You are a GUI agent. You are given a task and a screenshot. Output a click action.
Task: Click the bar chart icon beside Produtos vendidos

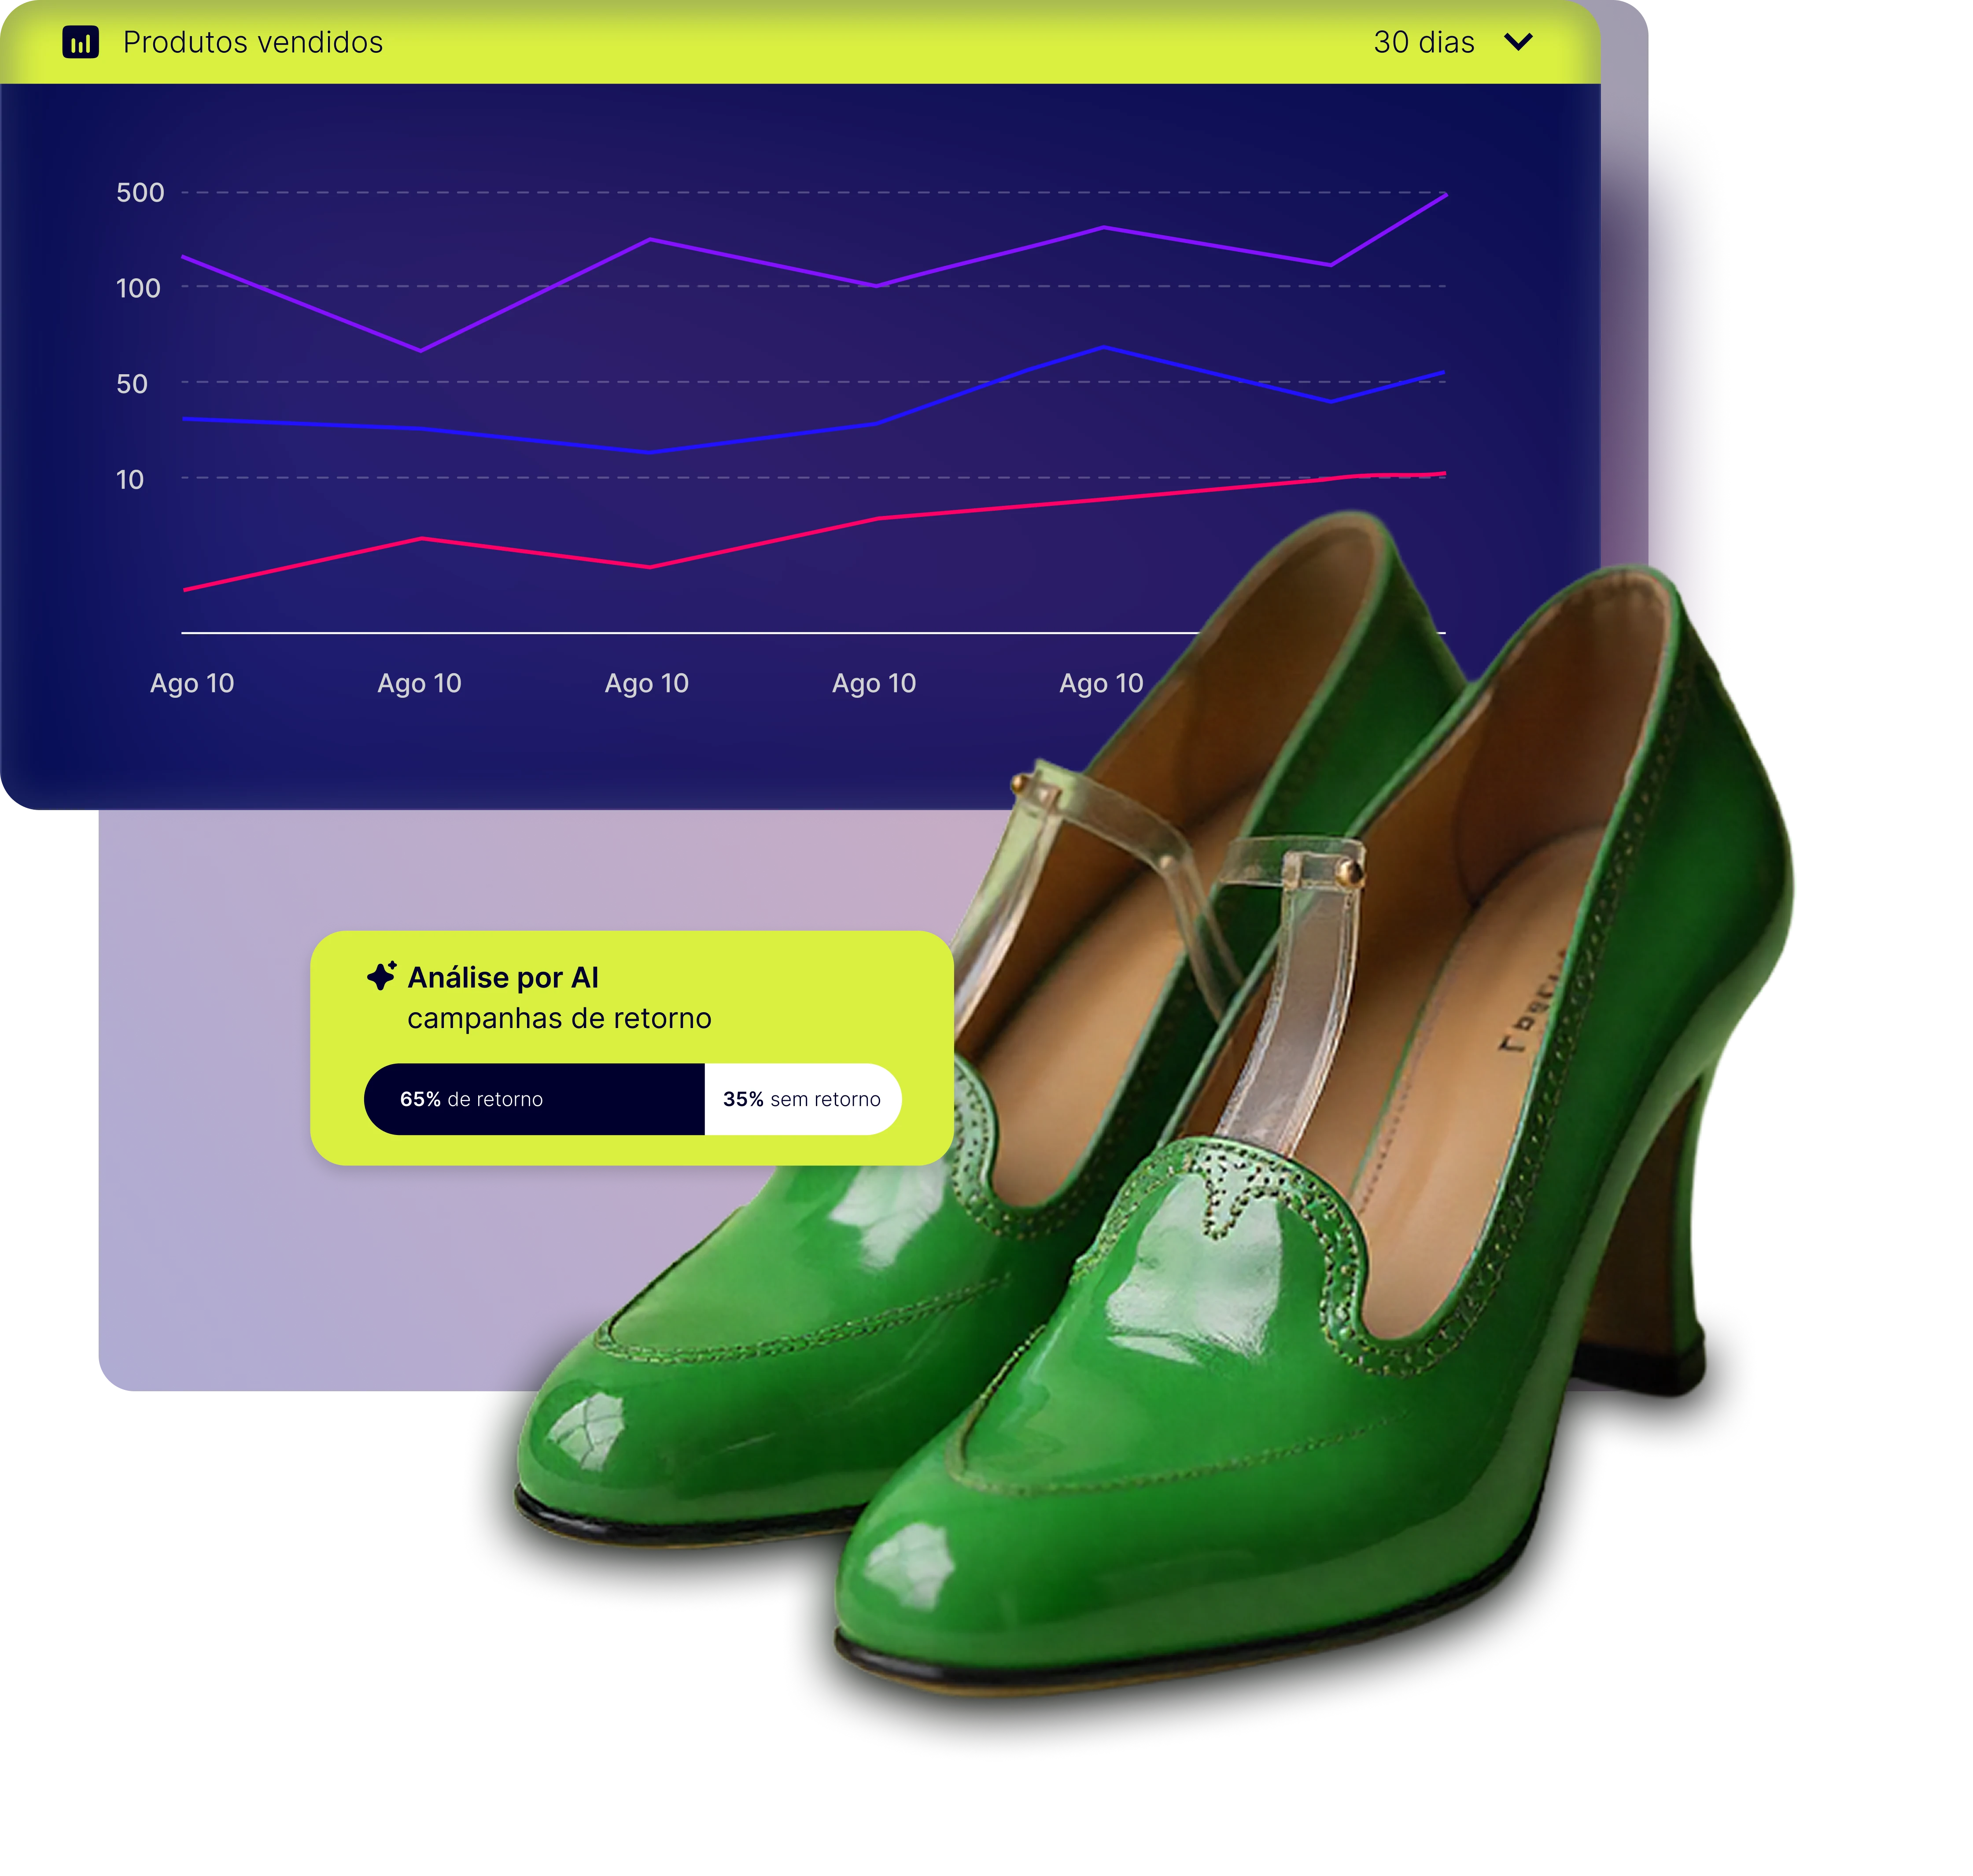click(x=80, y=42)
